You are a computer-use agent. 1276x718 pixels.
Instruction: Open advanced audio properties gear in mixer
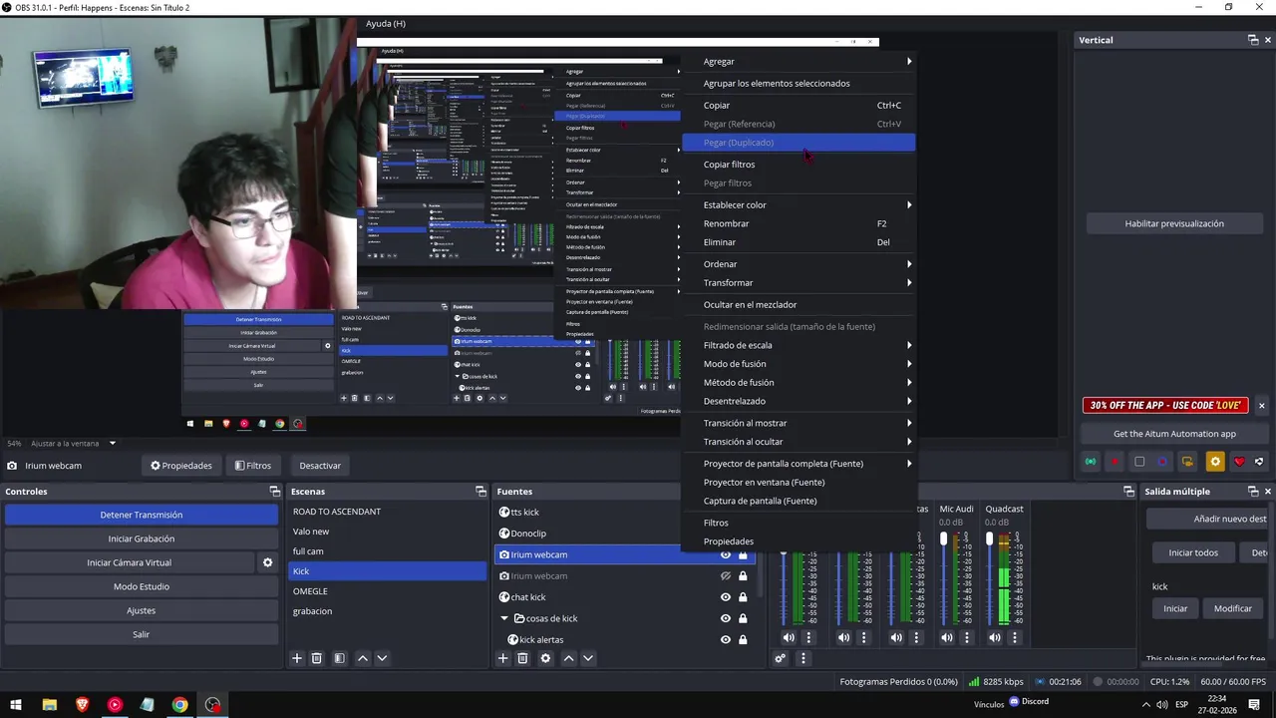tap(781, 658)
